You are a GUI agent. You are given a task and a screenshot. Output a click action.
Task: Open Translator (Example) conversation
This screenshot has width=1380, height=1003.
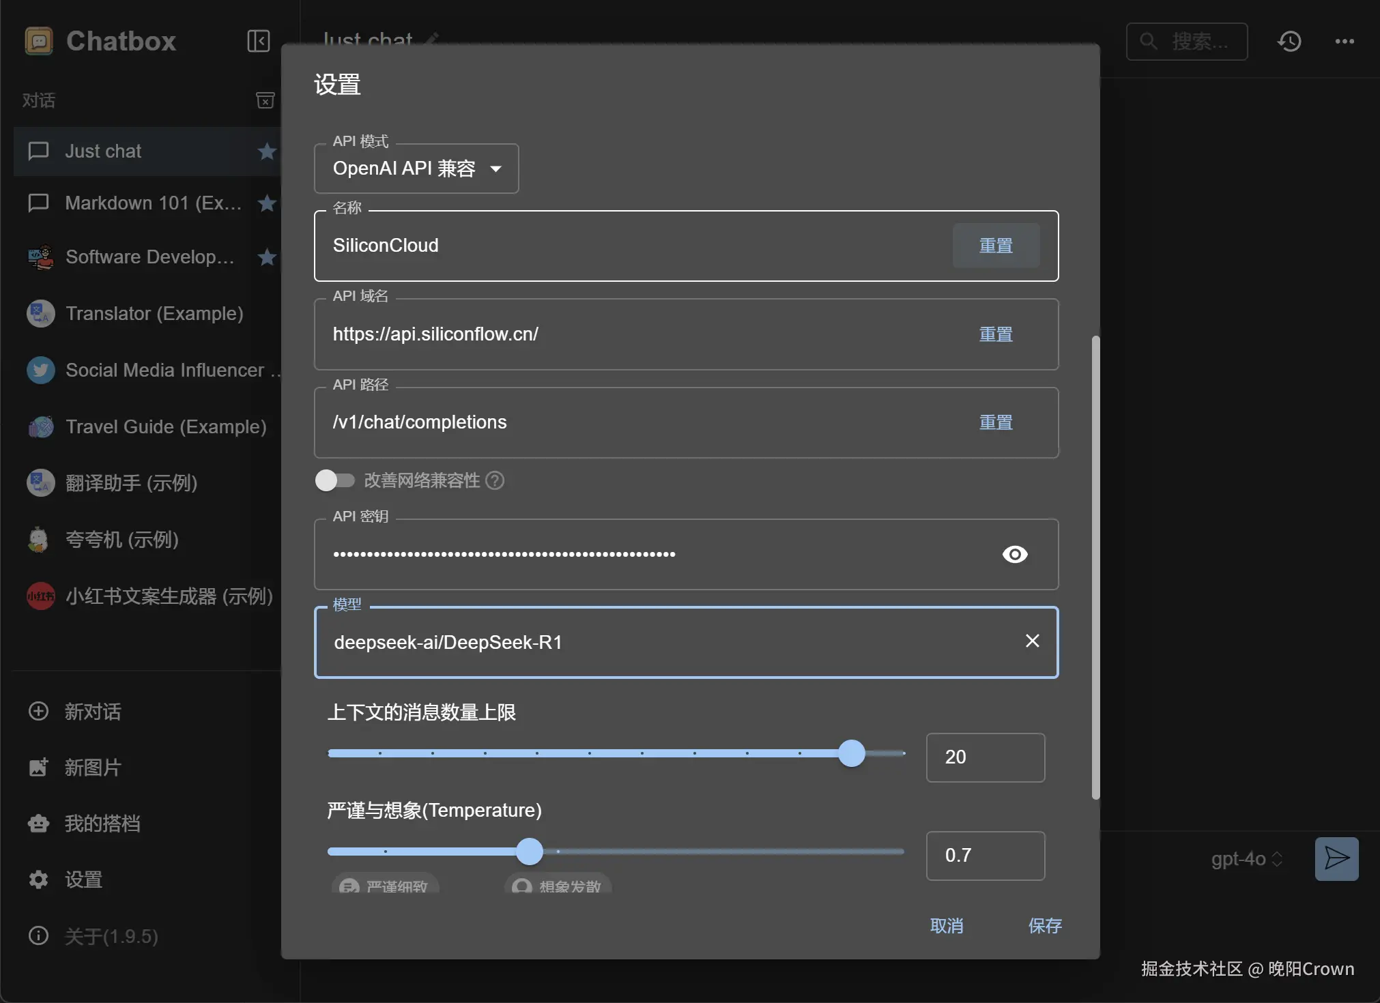pyautogui.click(x=154, y=314)
